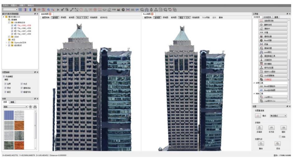This screenshot has width=293, height=160.
Task: Click the set datum plane icon button
Action: coord(258,116)
